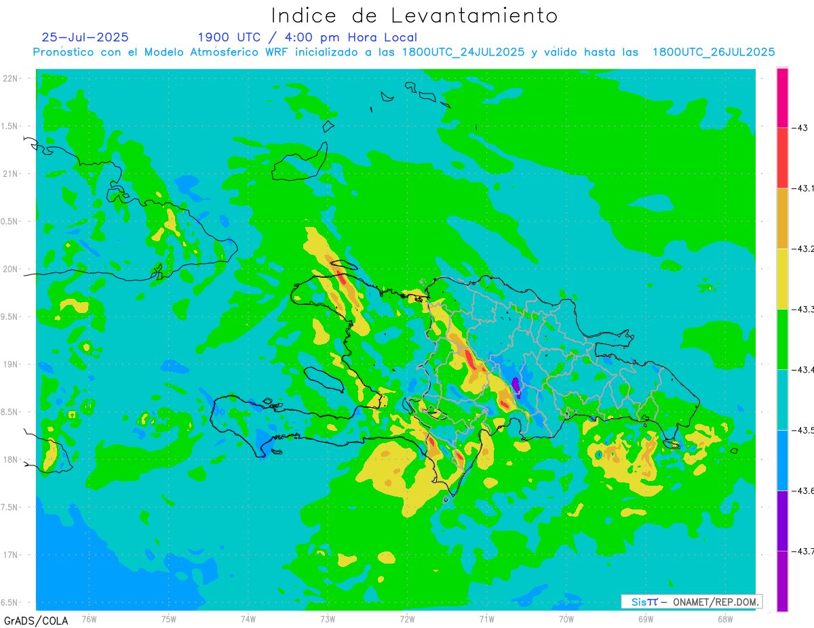This screenshot has height=628, width=814.
Task: Pick the pink band atop the color legend
Action: pyautogui.click(x=782, y=98)
